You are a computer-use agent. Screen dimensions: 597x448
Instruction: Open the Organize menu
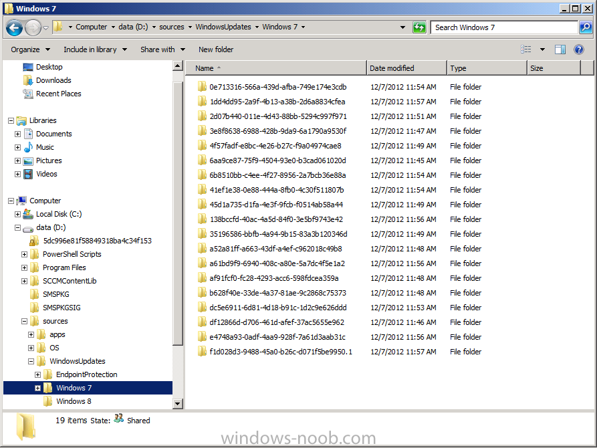coord(31,49)
